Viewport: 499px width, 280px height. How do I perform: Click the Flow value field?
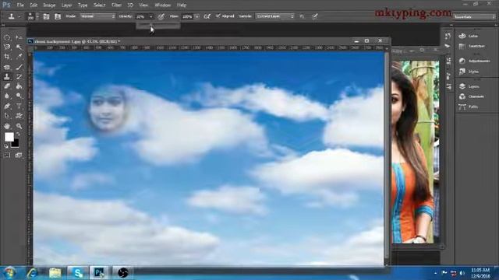click(x=188, y=16)
